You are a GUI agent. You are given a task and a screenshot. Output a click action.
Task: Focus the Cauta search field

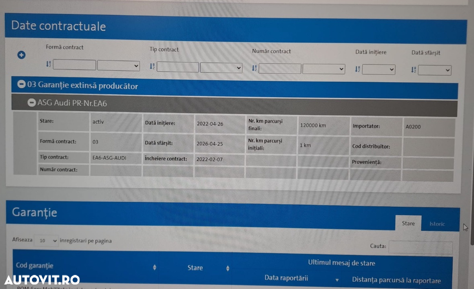pyautogui.click(x=421, y=247)
